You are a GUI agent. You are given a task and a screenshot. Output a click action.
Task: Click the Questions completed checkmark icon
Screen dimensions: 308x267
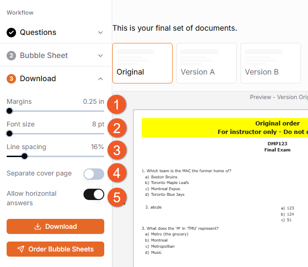pos(11,33)
